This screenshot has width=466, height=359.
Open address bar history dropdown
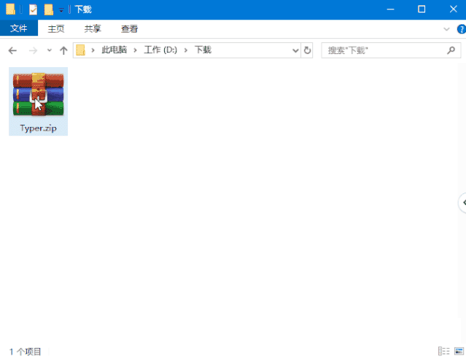(x=295, y=50)
